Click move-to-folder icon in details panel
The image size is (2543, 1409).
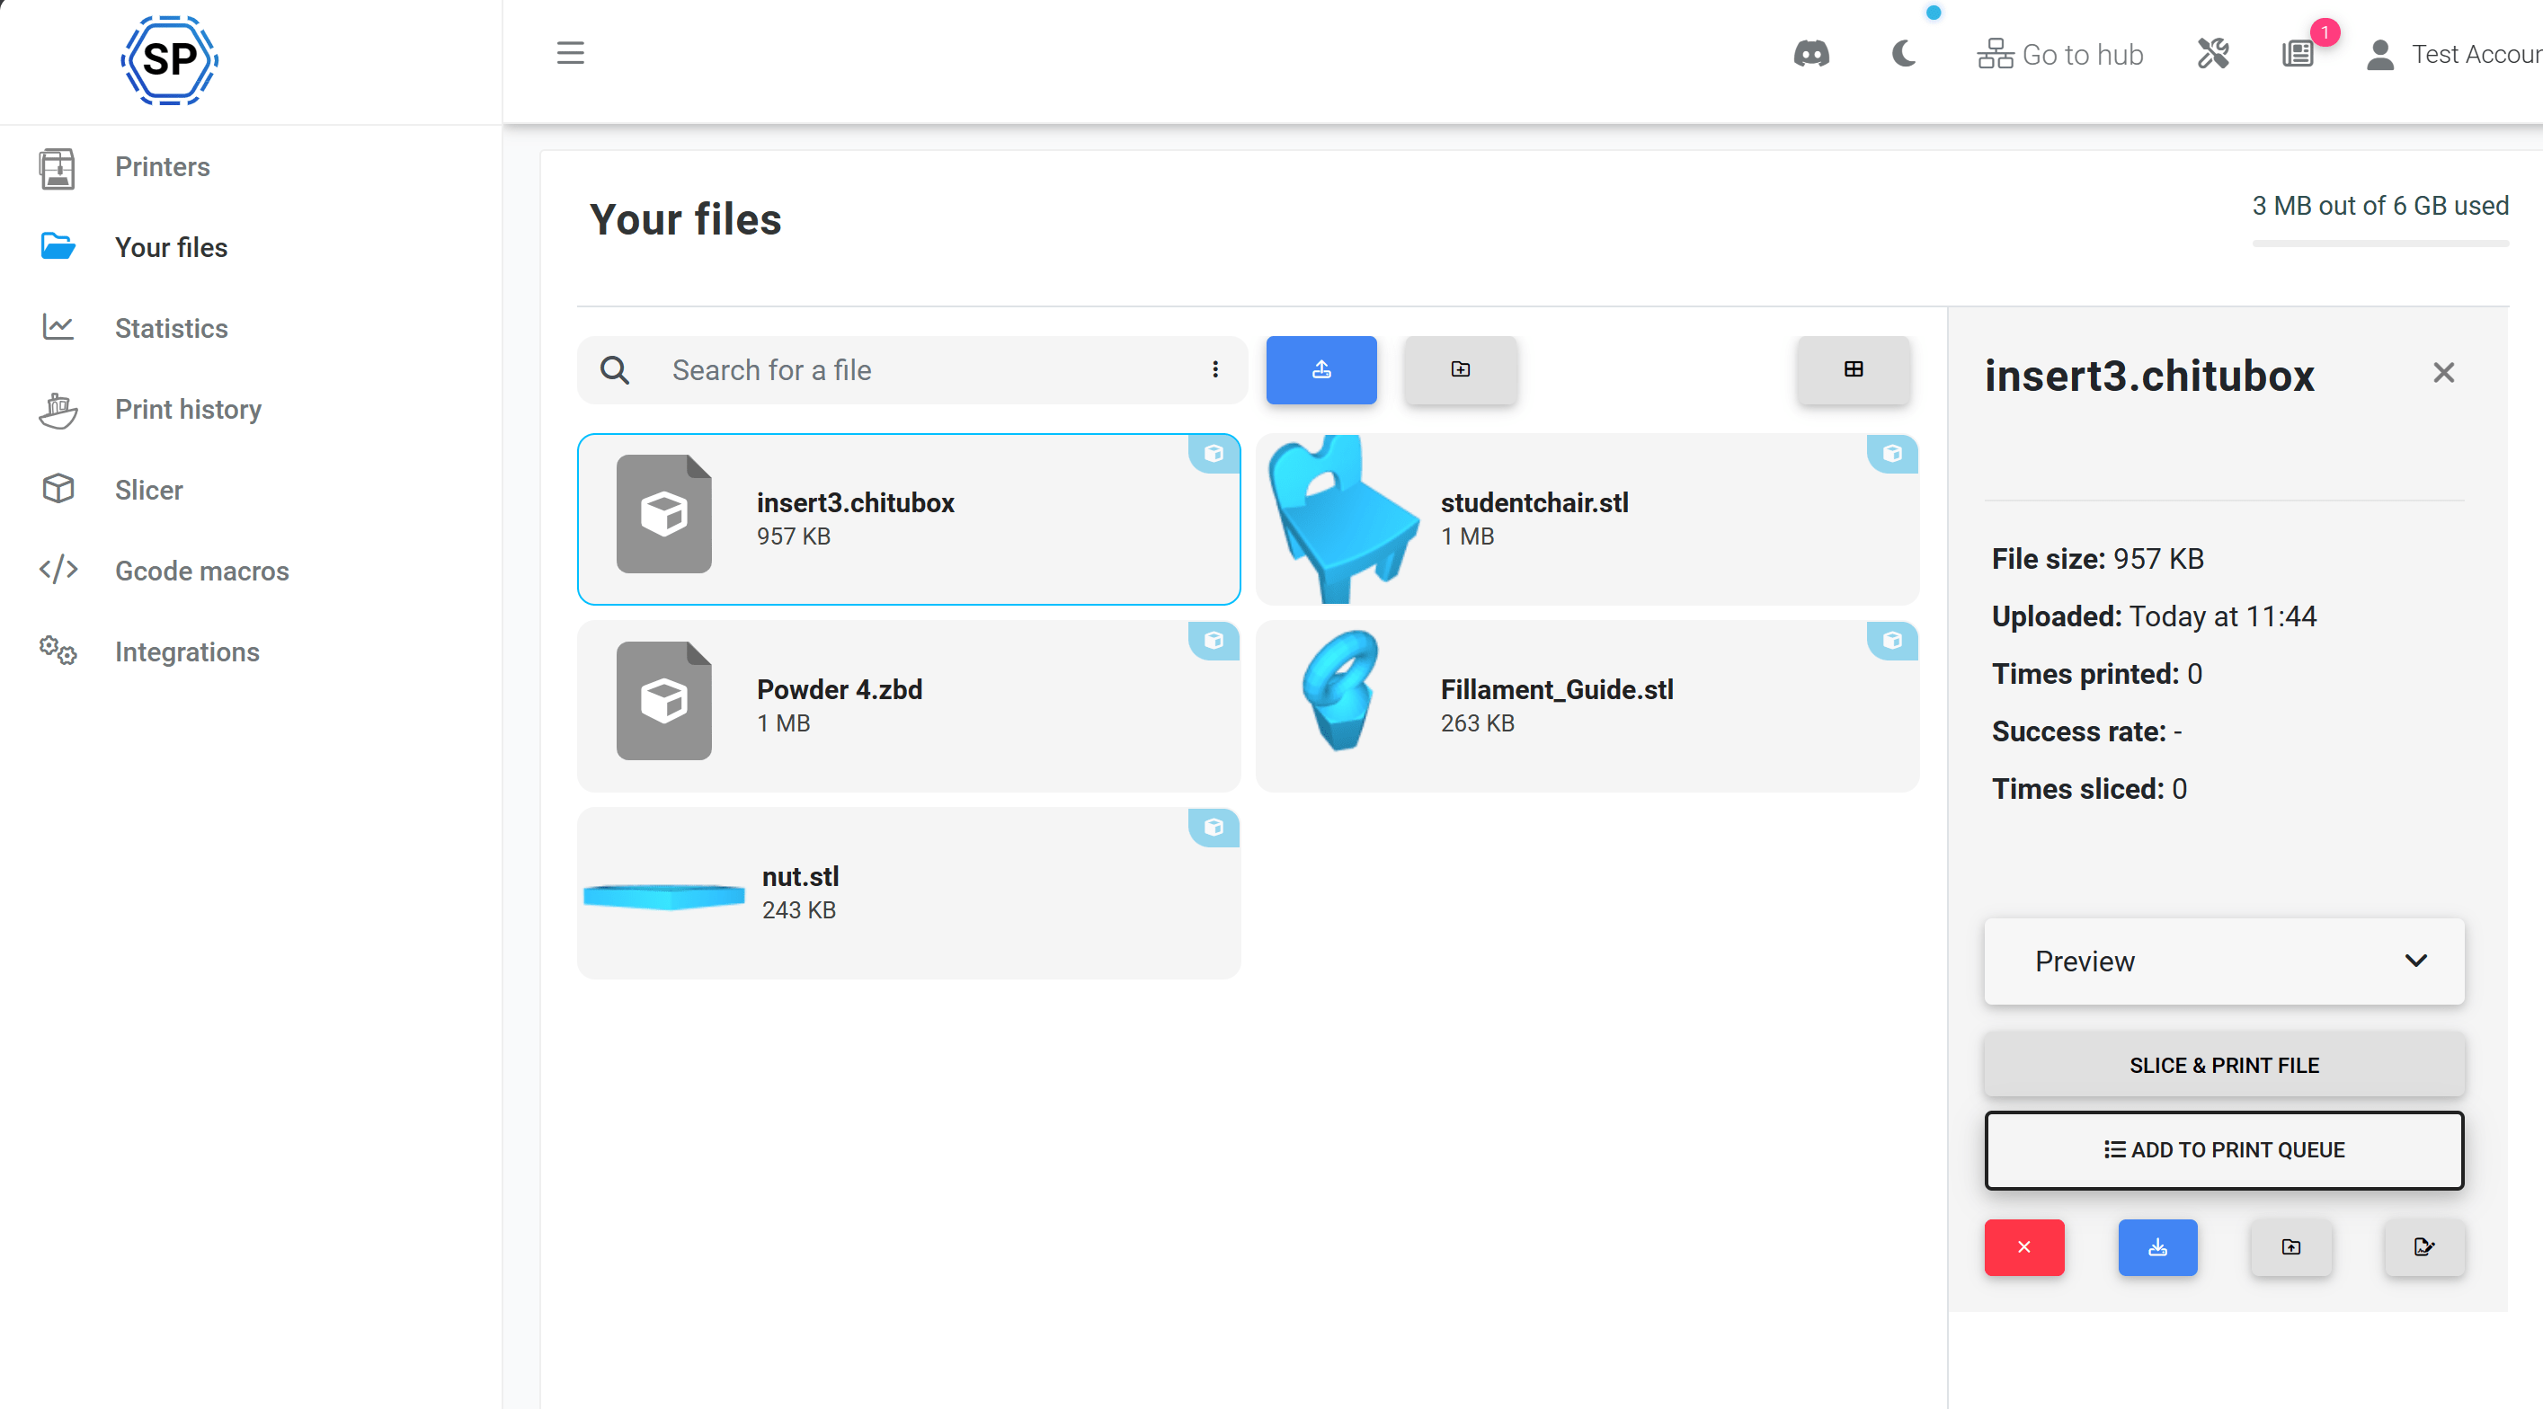[x=2290, y=1247]
